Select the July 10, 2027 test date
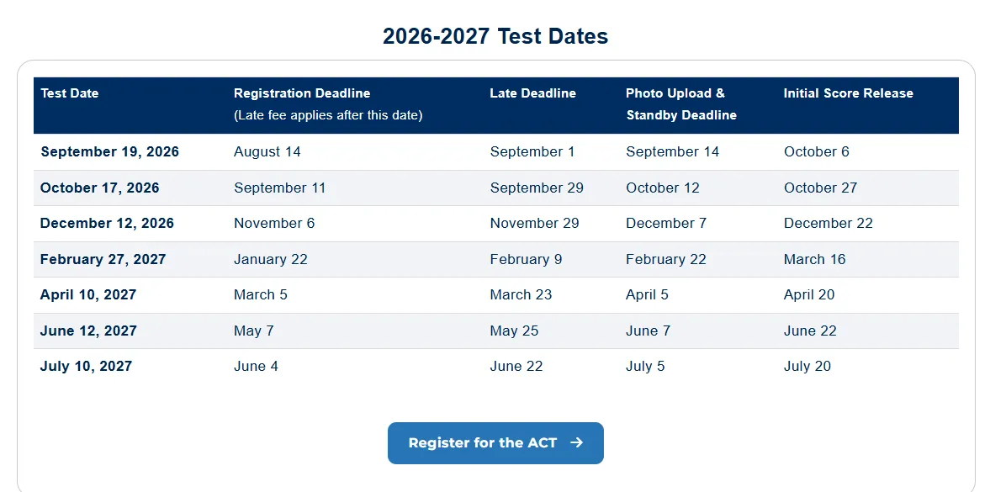The width and height of the screenshot is (1006, 492). point(86,367)
